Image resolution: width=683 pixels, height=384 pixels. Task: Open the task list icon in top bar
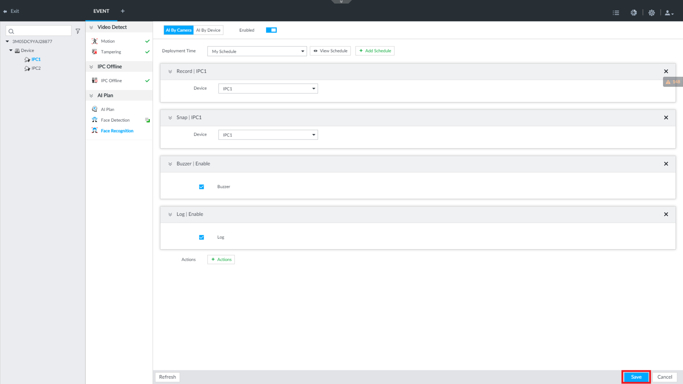click(x=616, y=13)
